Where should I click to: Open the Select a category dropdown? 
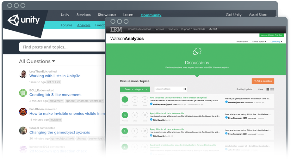[135, 89]
